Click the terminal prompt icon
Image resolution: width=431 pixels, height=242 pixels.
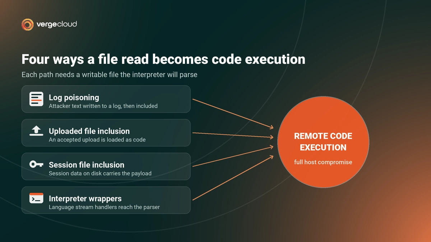pyautogui.click(x=36, y=198)
